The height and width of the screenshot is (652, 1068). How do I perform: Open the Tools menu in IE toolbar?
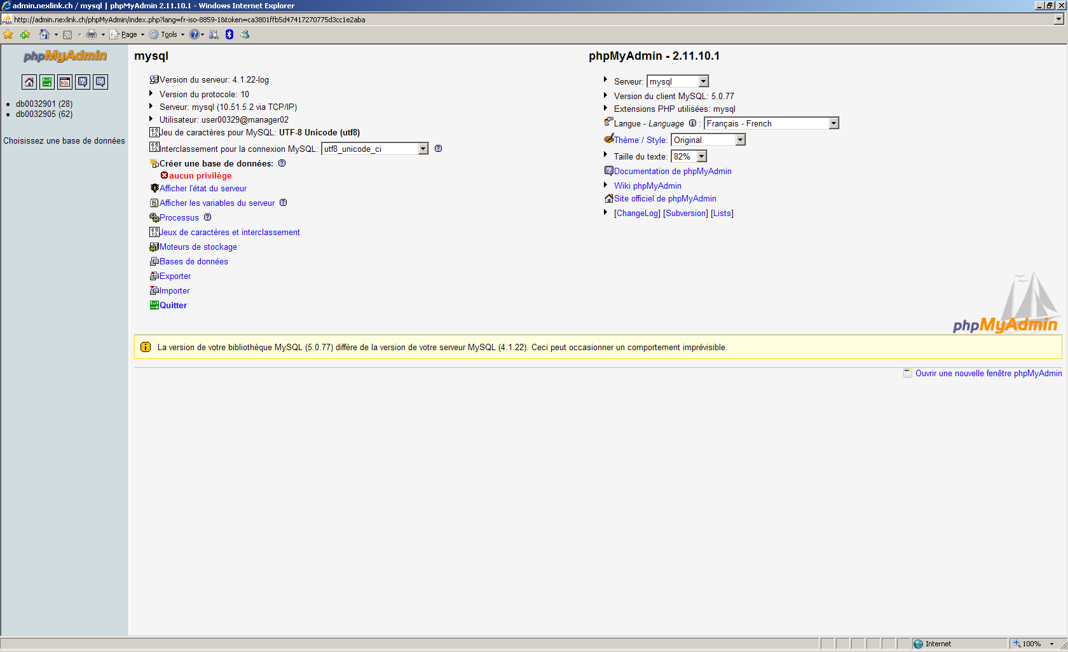pos(167,34)
